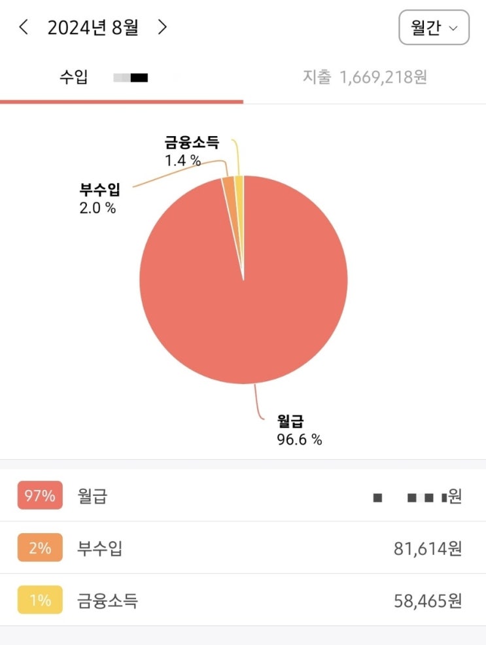The width and height of the screenshot is (486, 645).
Task: Click the 부수입 2.0% chart label
Action: 98,200
